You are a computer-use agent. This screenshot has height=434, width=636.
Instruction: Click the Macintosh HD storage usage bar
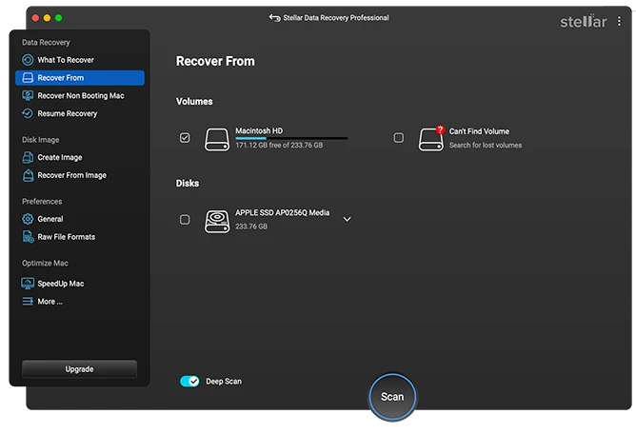[x=291, y=138]
